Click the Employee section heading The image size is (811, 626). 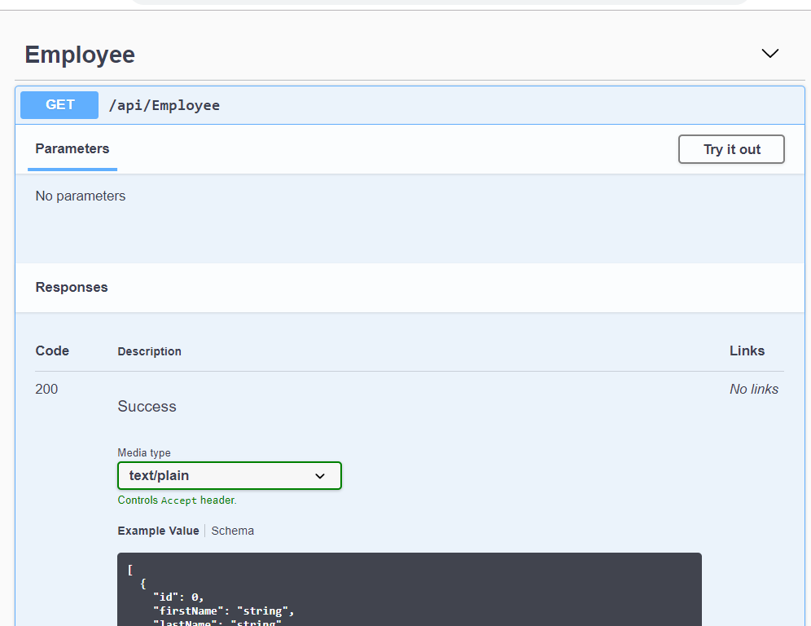click(x=80, y=55)
